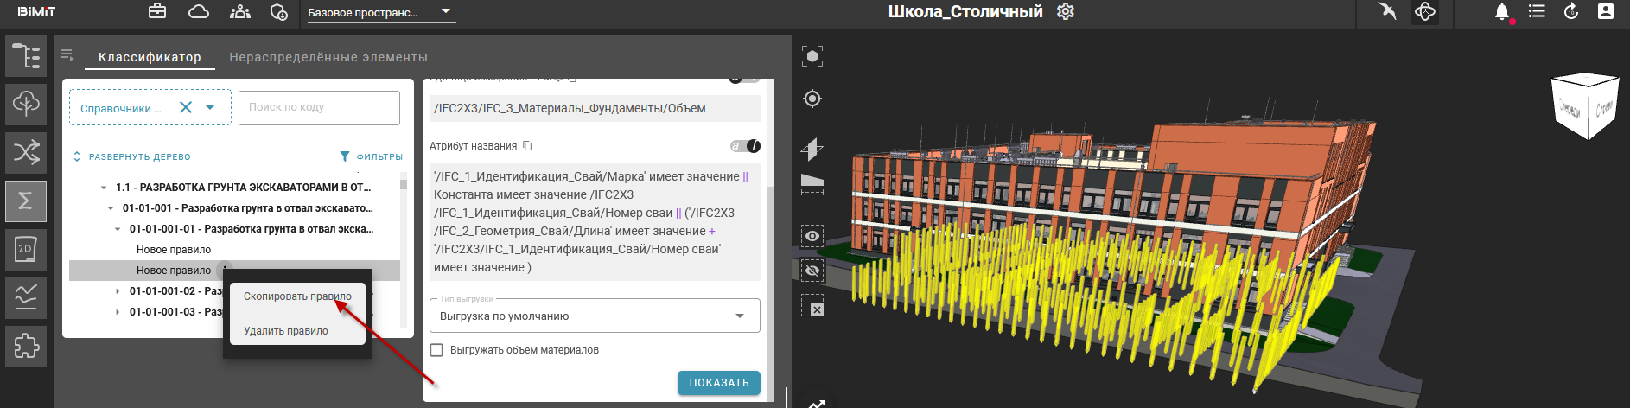Expand the 01-01-001-03 tree node
The image size is (1630, 408).
click(x=118, y=312)
